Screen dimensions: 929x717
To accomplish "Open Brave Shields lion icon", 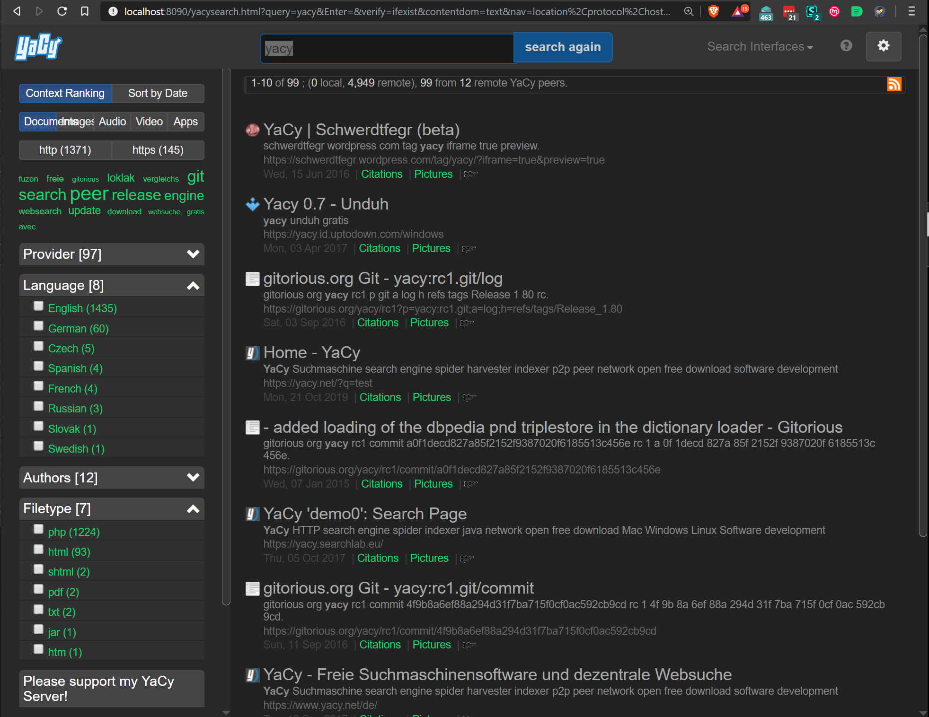I will 713,11.
